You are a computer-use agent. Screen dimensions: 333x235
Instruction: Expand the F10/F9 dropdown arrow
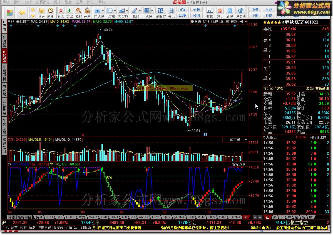[x=127, y=11]
